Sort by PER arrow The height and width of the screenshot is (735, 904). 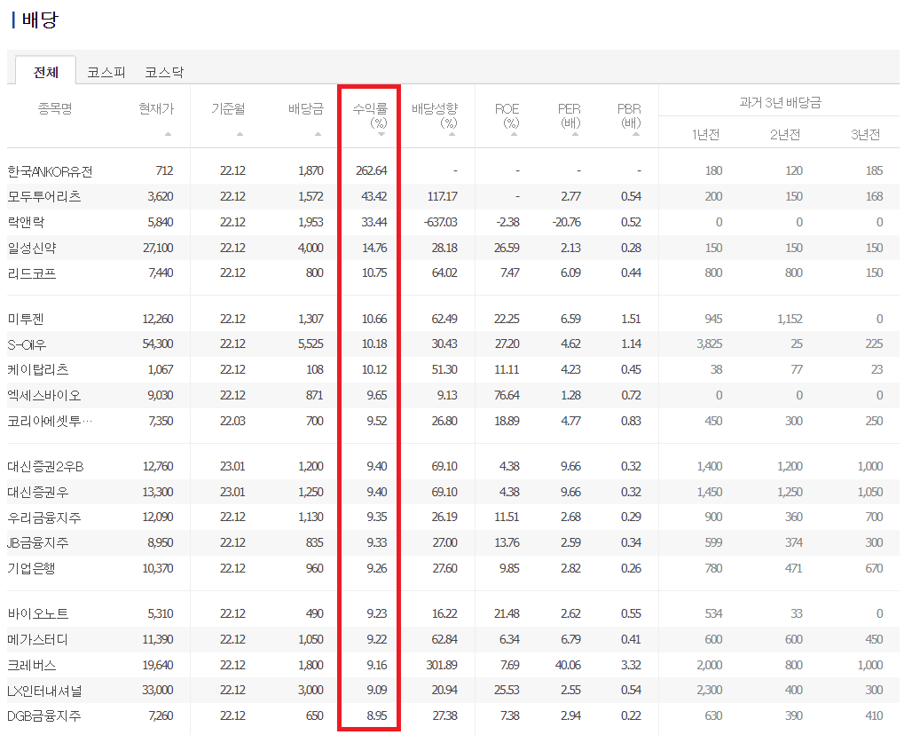tap(575, 134)
